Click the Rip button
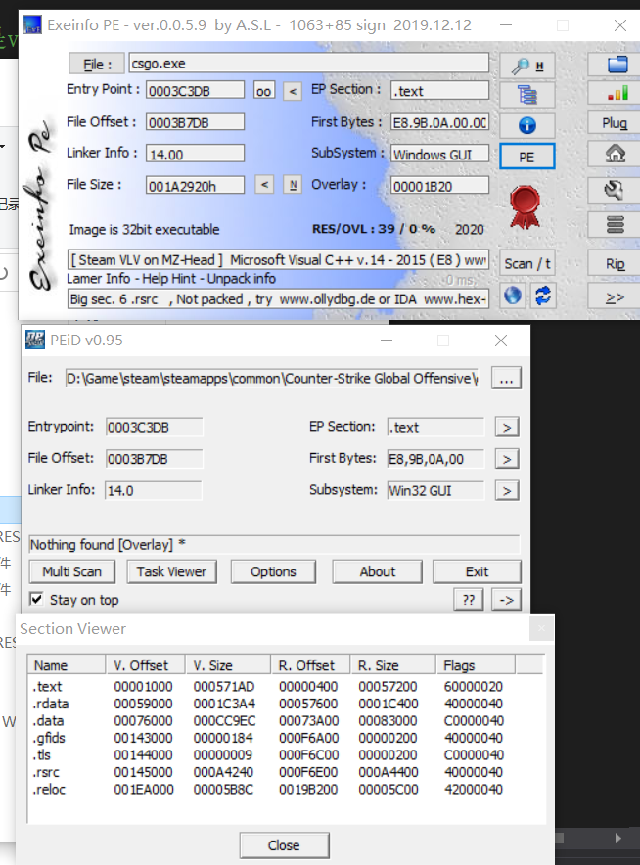This screenshot has height=865, width=640. [x=615, y=263]
